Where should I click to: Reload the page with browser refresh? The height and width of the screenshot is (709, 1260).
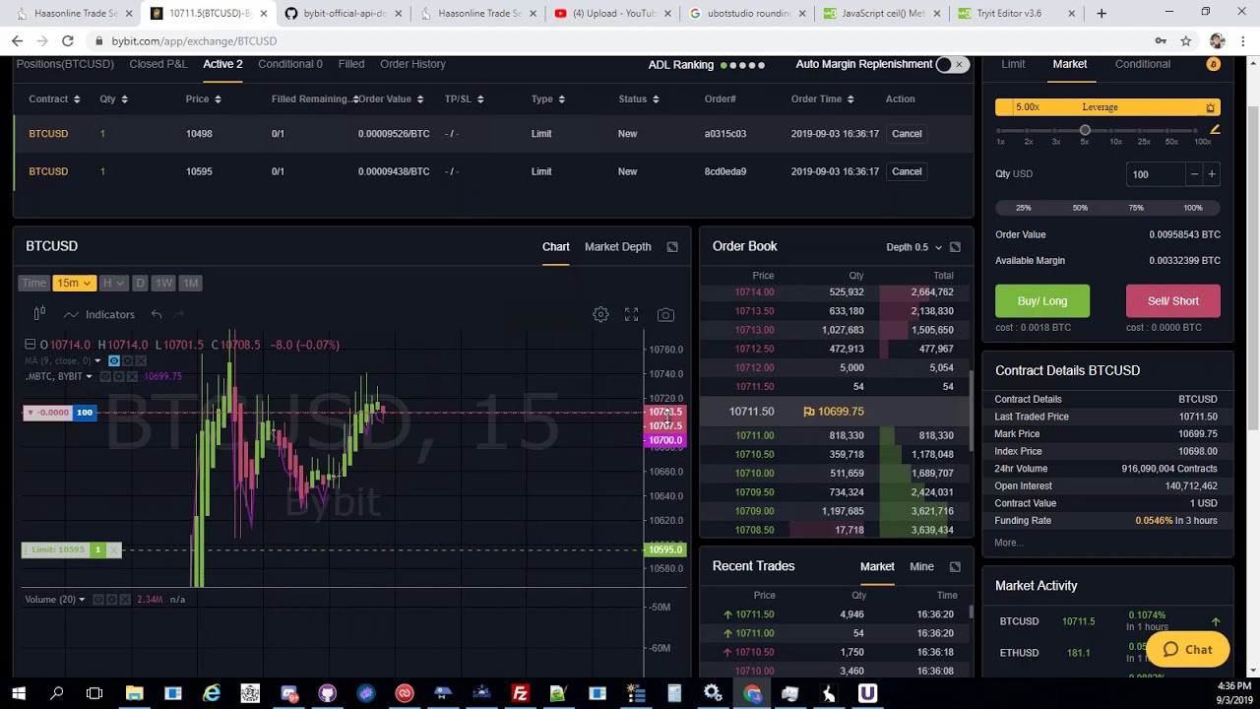click(x=67, y=41)
